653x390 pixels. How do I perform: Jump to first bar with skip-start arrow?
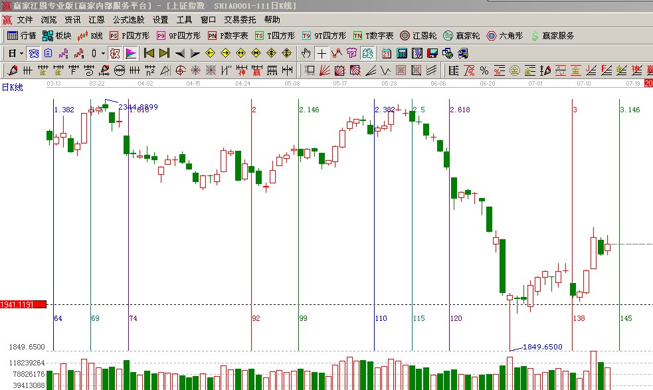pyautogui.click(x=149, y=52)
